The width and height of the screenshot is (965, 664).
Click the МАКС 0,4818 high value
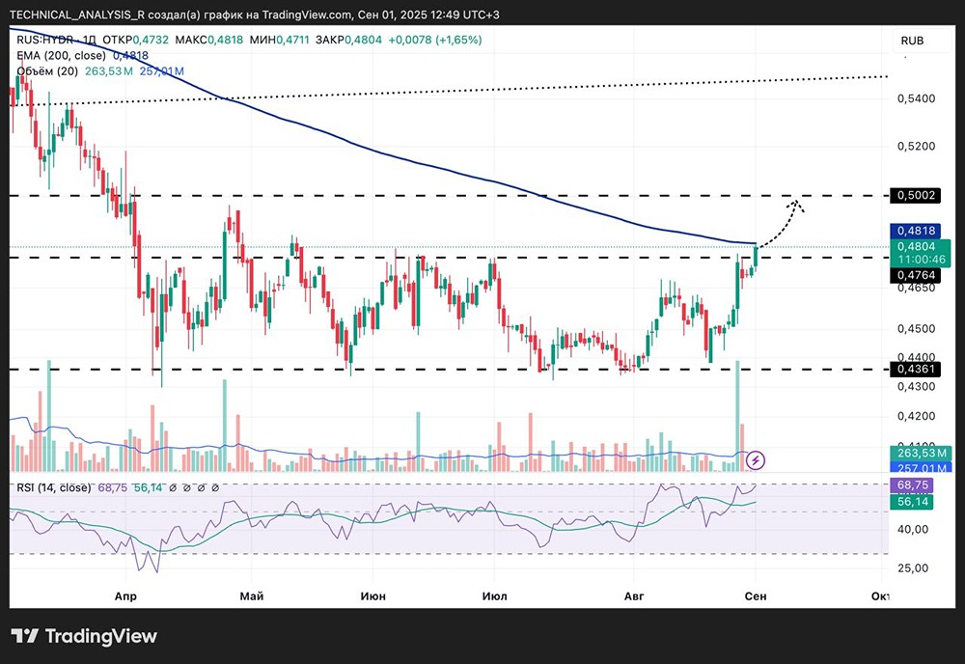[x=209, y=40]
